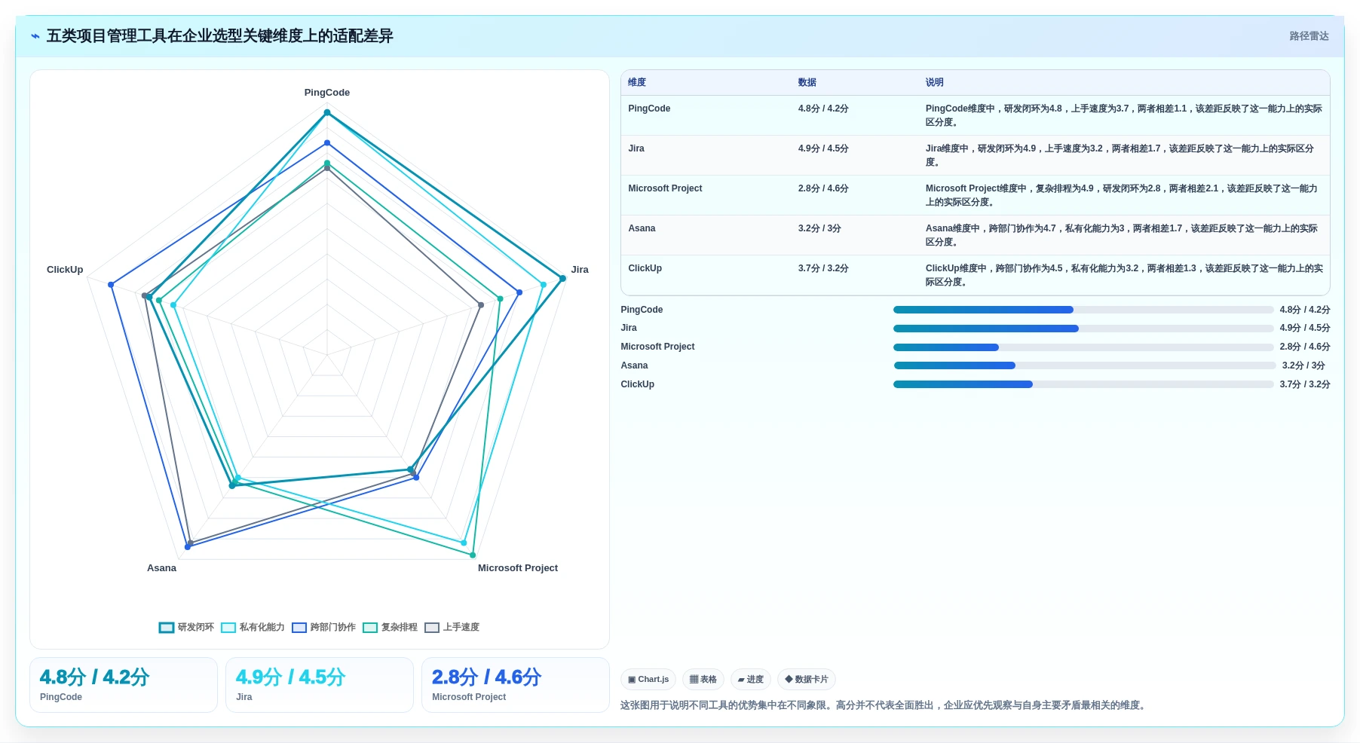
Task: Select the 表格 chip
Action: click(703, 679)
